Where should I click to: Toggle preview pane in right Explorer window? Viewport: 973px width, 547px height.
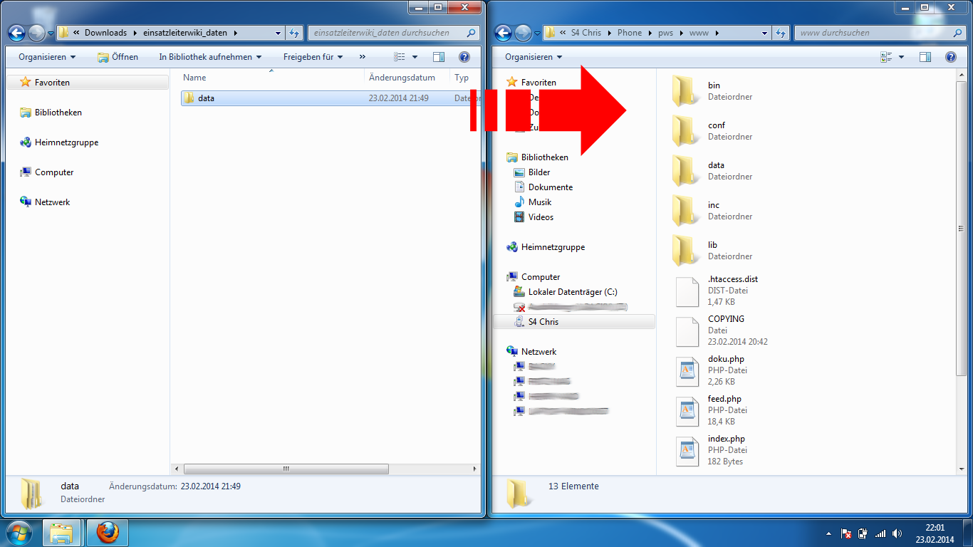click(925, 57)
